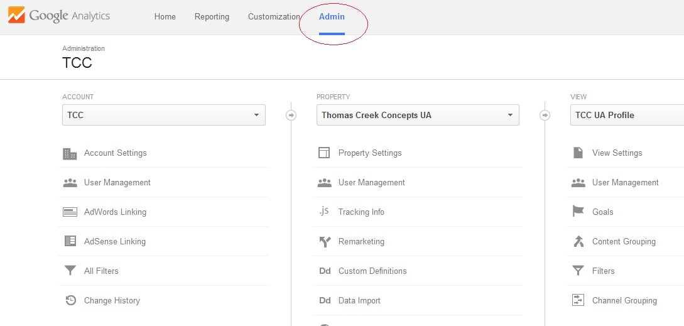Click the Dd icon beside Custom Definitions
This screenshot has width=684, height=326.
coord(325,271)
